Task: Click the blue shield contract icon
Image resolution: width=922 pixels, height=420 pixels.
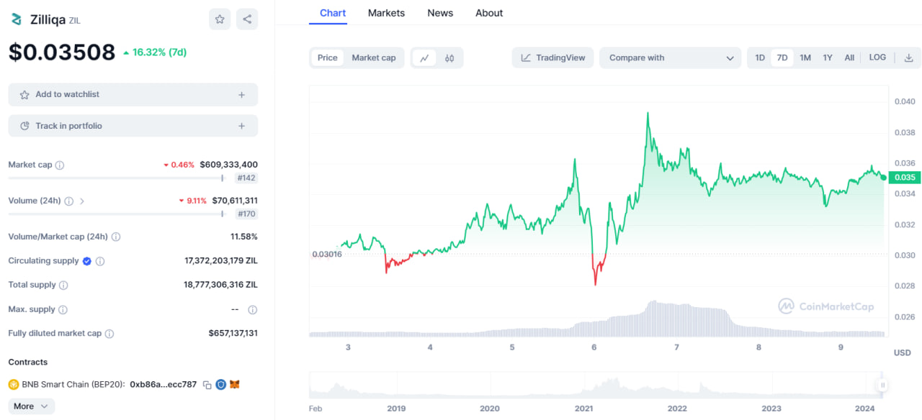Action: point(221,385)
